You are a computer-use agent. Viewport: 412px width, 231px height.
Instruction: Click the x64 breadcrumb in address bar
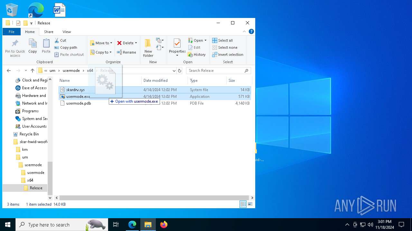pyautogui.click(x=90, y=71)
